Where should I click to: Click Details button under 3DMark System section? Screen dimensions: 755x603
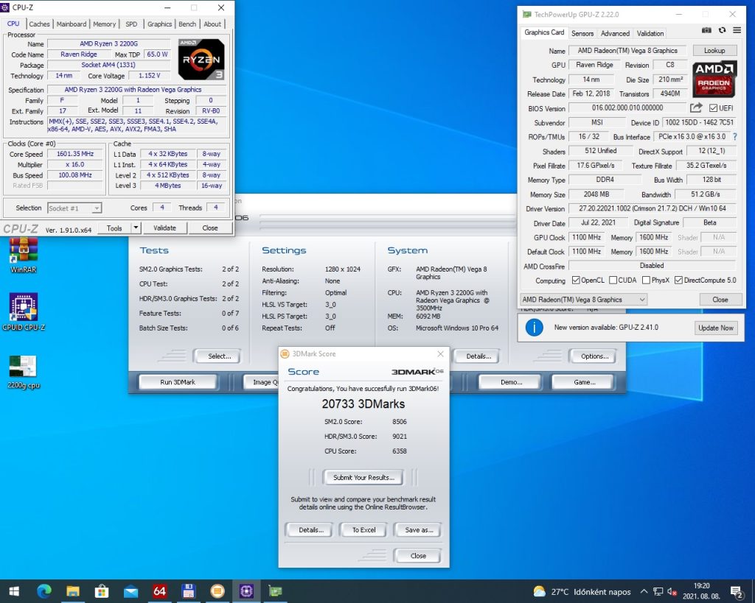coord(478,356)
